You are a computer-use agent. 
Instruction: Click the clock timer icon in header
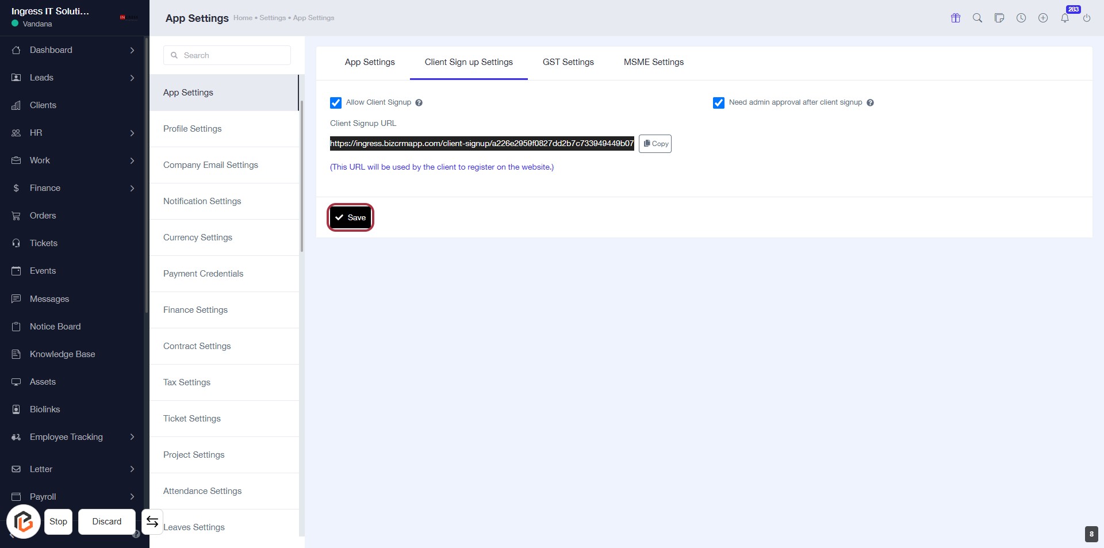1021,18
